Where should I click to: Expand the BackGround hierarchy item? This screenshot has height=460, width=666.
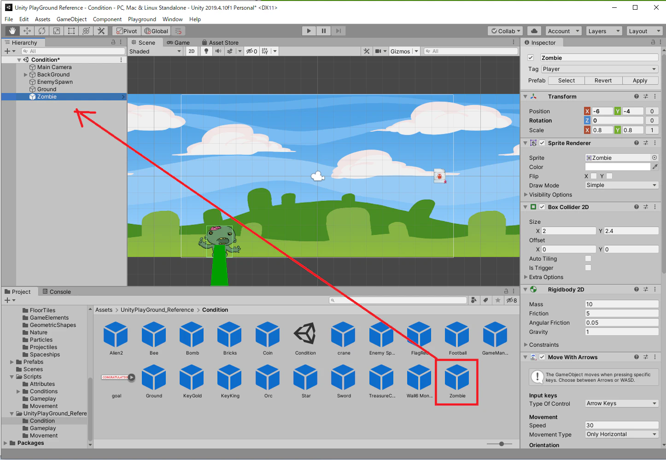pos(26,75)
